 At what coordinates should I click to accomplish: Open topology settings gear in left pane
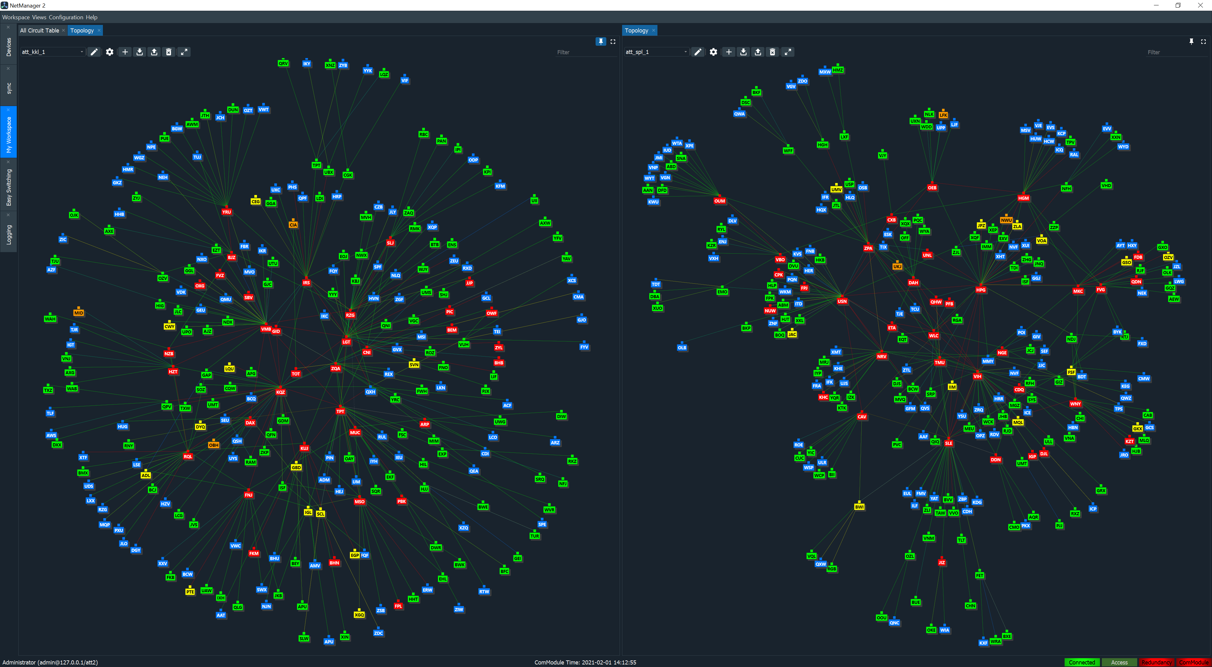[x=110, y=52]
